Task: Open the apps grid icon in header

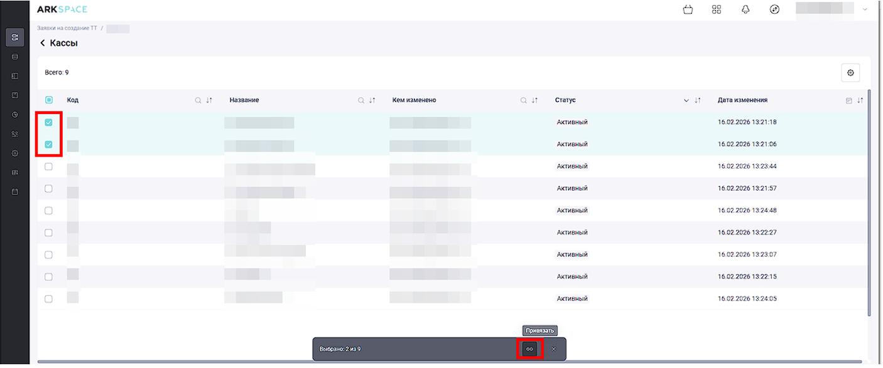Action: [x=717, y=9]
